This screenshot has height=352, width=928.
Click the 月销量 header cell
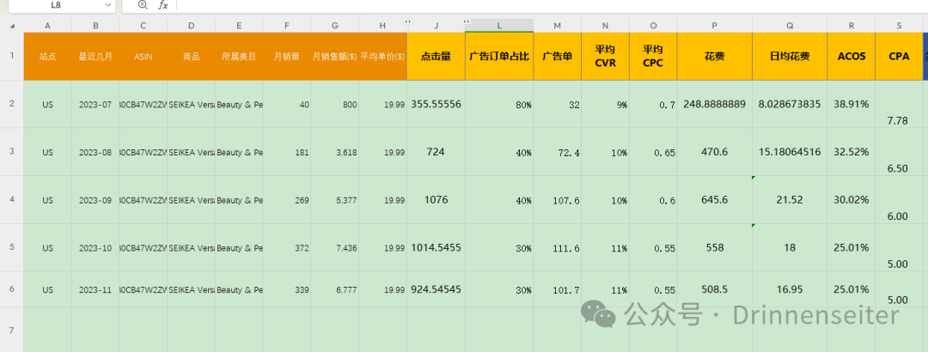[x=287, y=57]
